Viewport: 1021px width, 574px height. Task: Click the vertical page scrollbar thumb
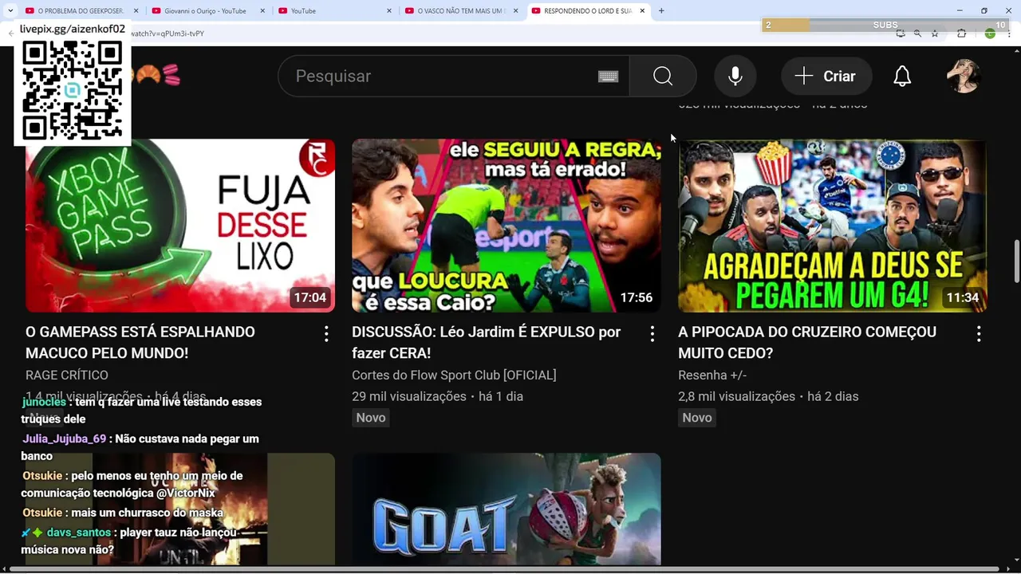coord(1016,260)
